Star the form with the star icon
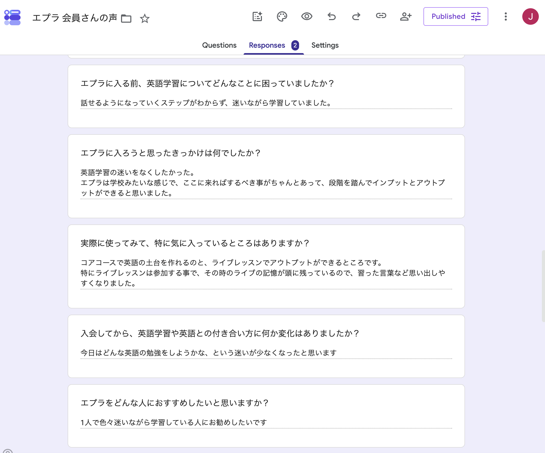545x453 pixels. (145, 18)
